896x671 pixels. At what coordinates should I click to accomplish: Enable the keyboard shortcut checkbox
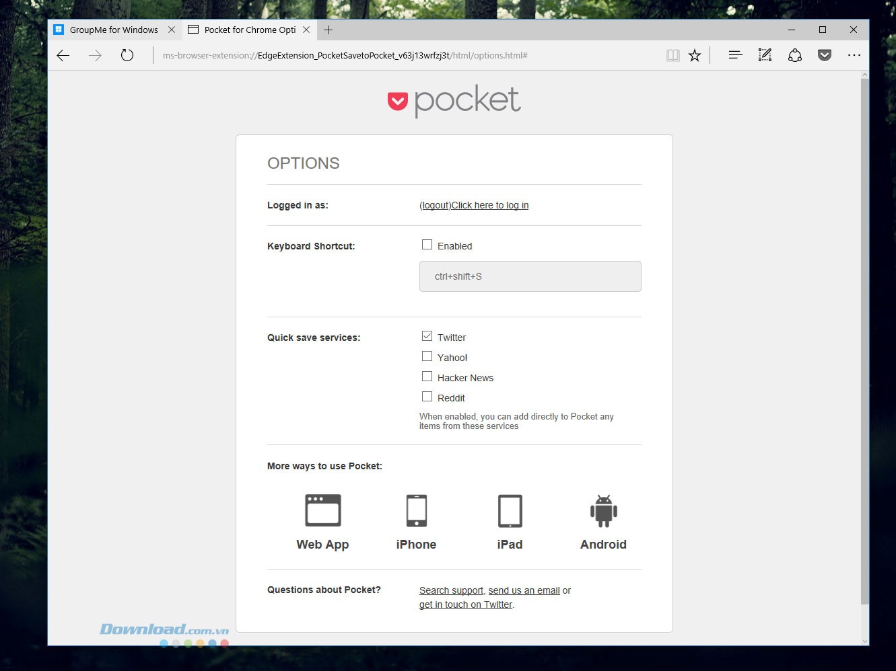[x=427, y=245]
